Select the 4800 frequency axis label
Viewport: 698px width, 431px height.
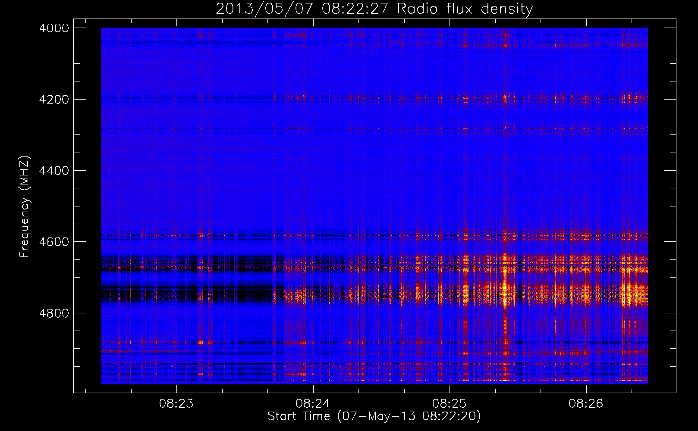pyautogui.click(x=54, y=313)
